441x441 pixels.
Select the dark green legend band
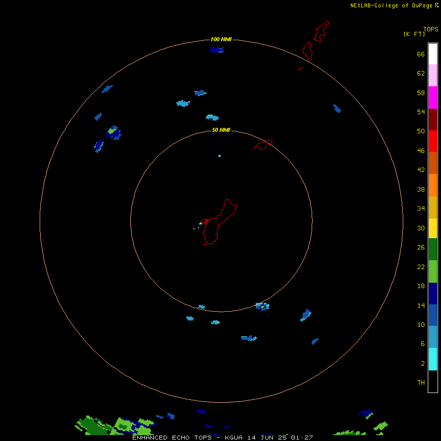(433, 249)
